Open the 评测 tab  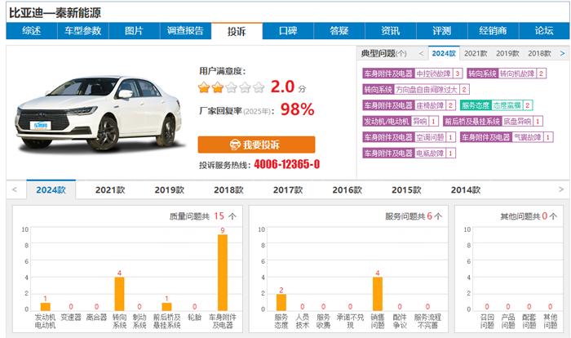(442, 31)
